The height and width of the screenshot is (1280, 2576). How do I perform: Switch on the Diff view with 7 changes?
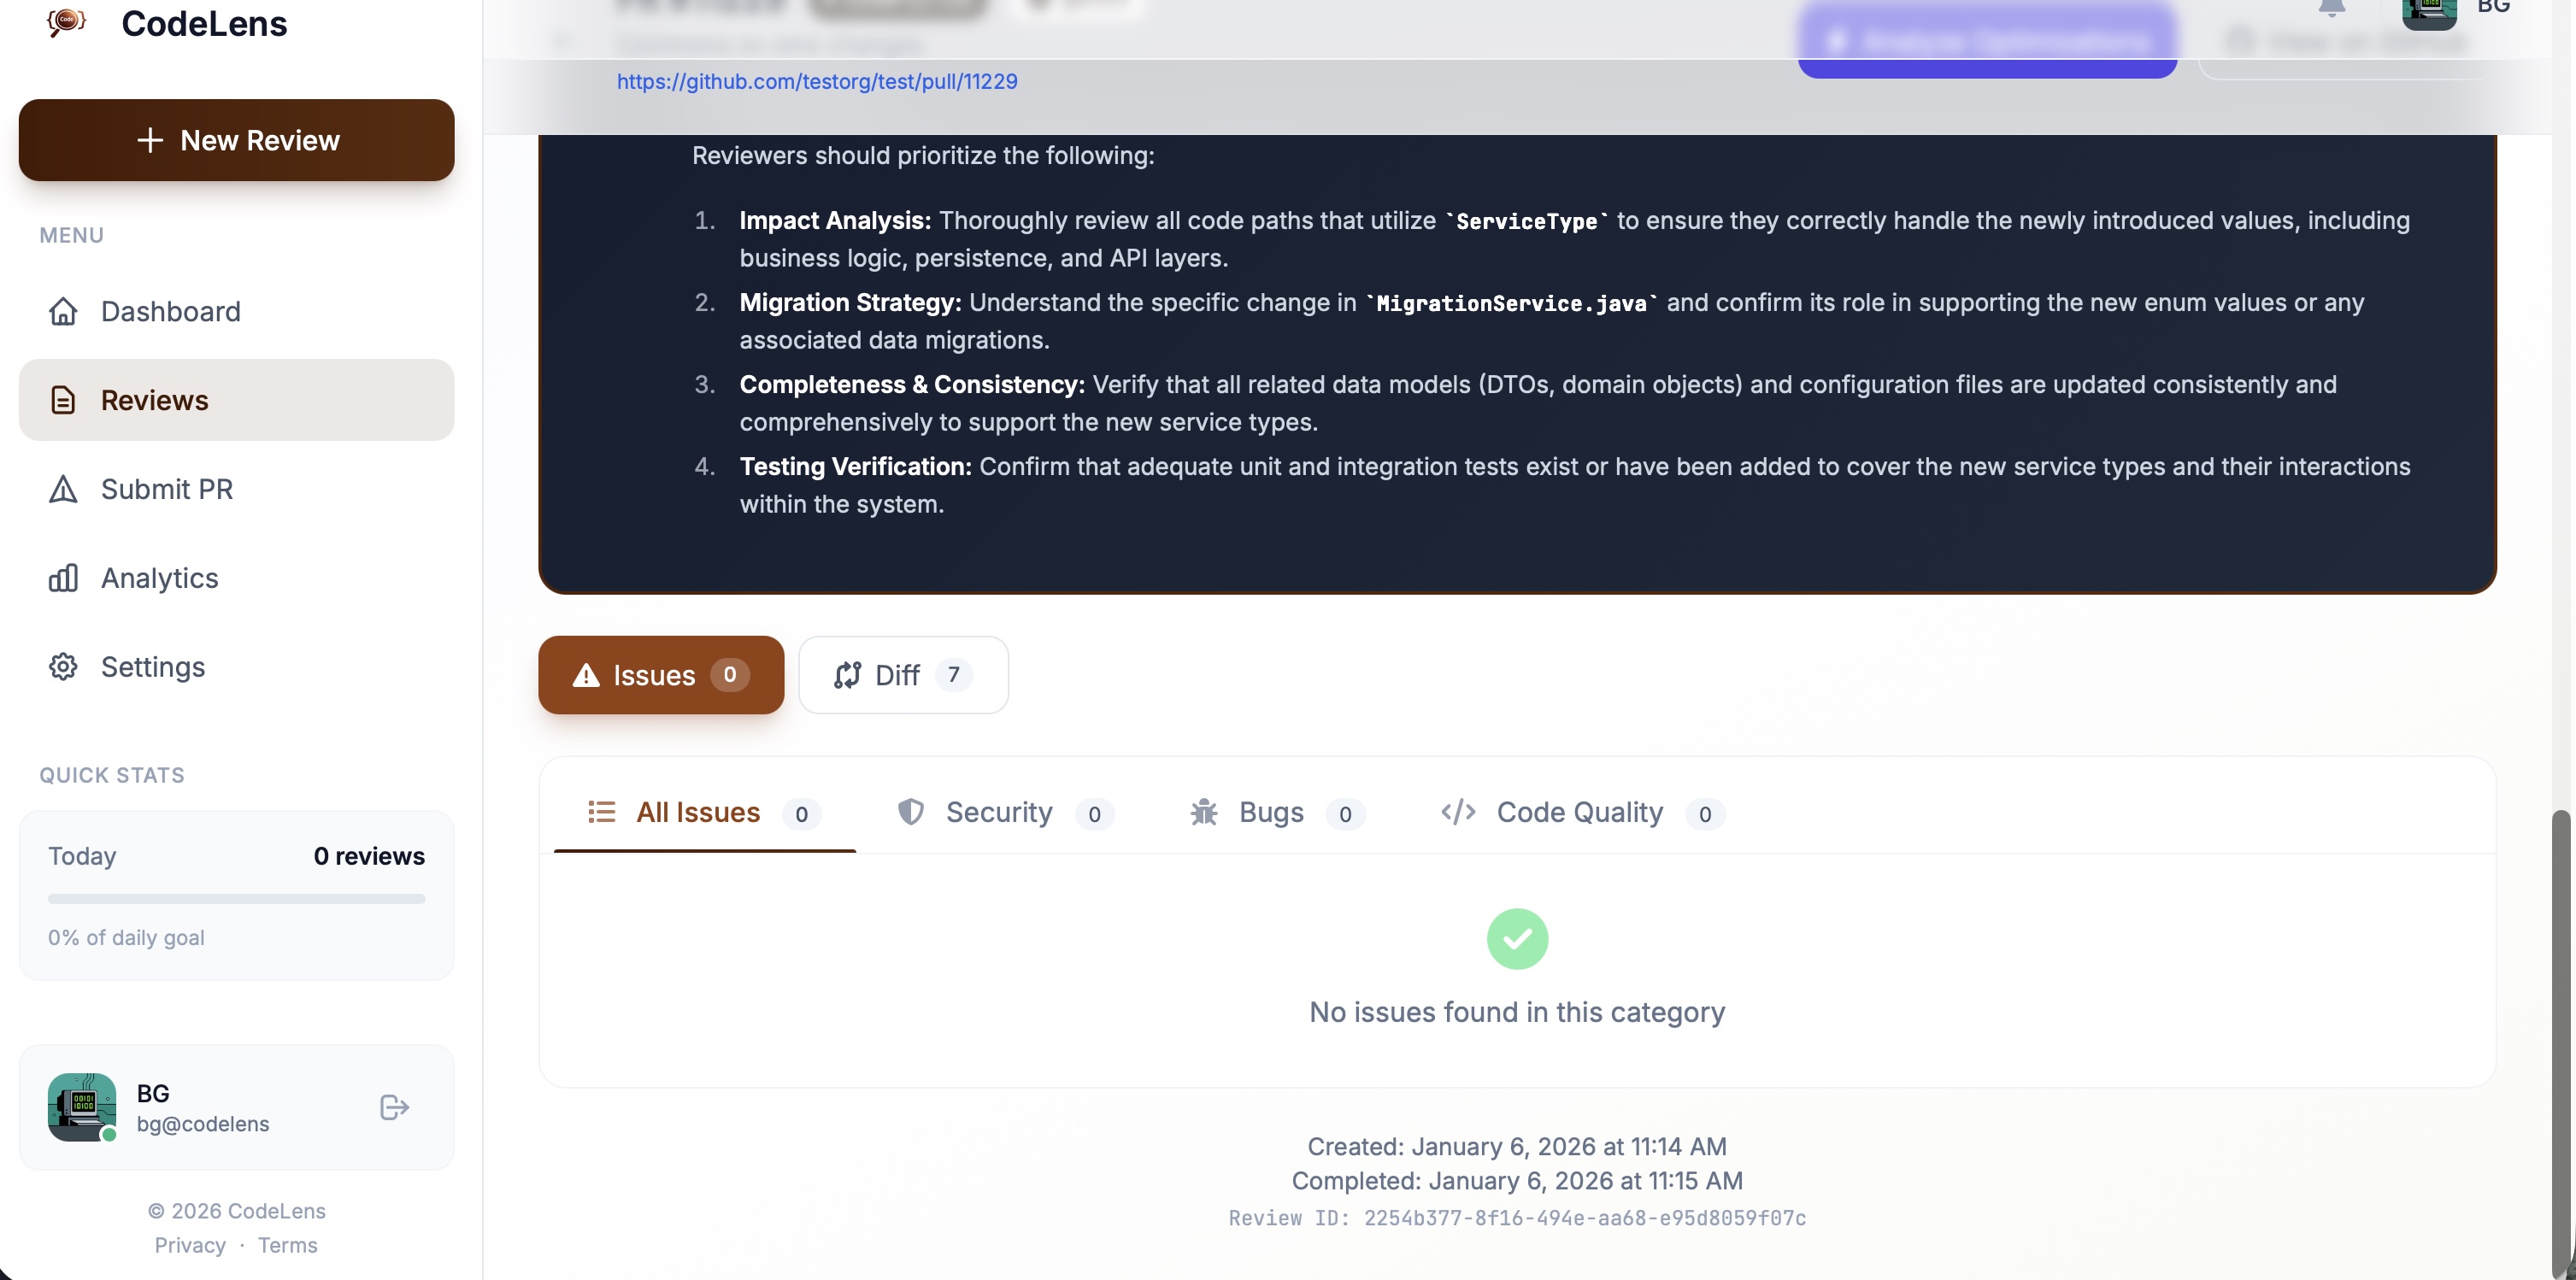pyautogui.click(x=902, y=675)
